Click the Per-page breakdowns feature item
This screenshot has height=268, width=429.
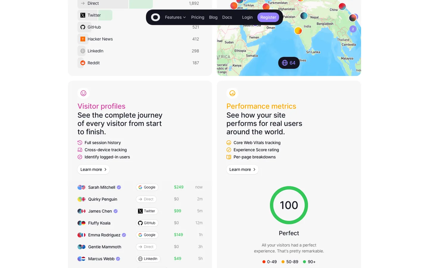[x=251, y=157]
